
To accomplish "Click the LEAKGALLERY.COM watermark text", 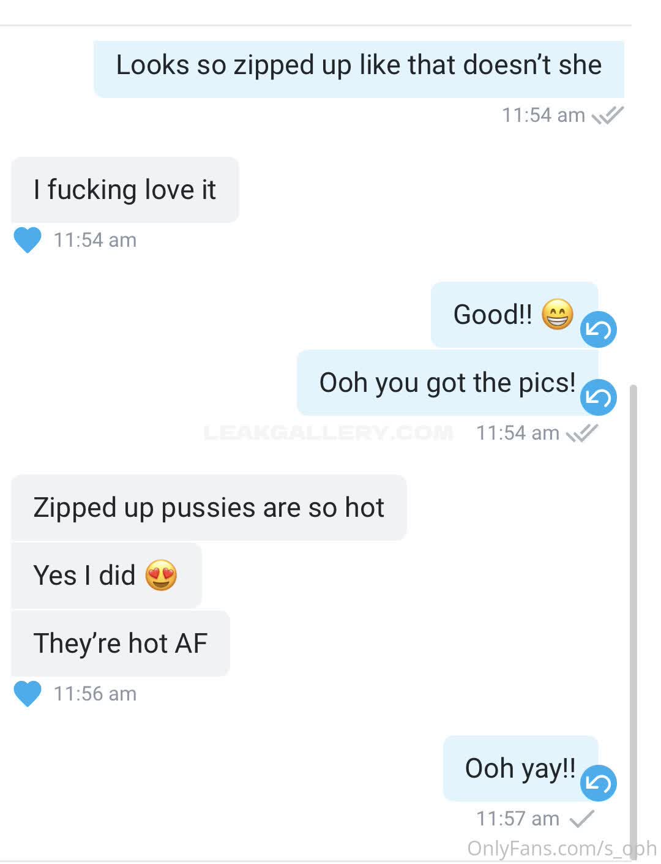I will pyautogui.click(x=328, y=433).
